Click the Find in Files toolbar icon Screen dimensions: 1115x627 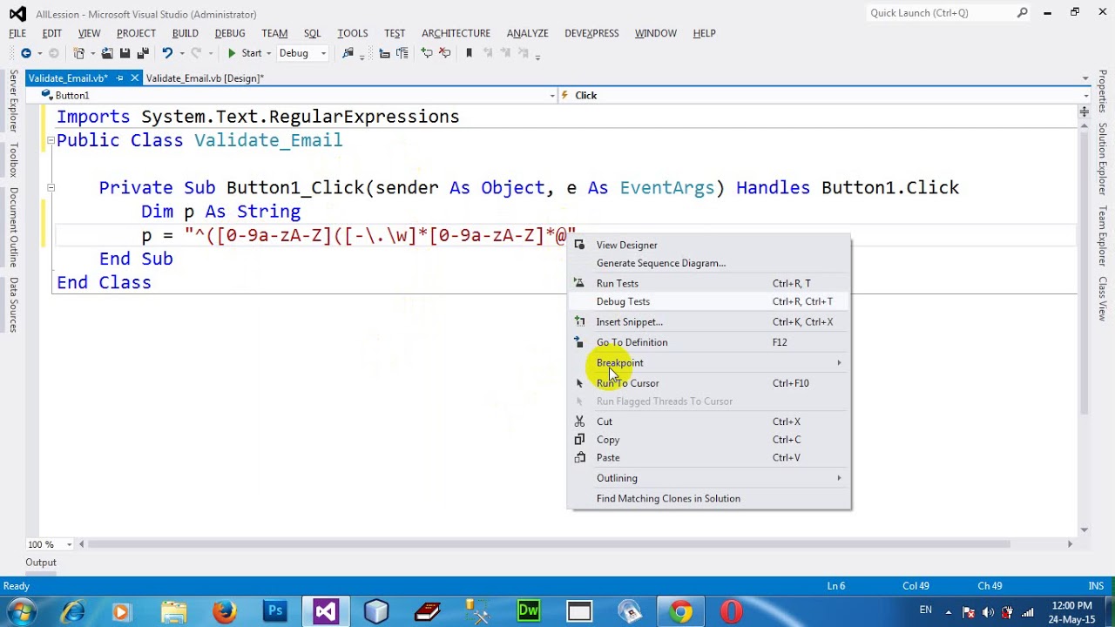pyautogui.click(x=348, y=53)
